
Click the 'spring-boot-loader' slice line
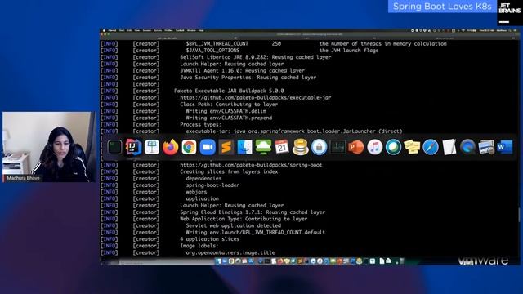pyautogui.click(x=212, y=185)
